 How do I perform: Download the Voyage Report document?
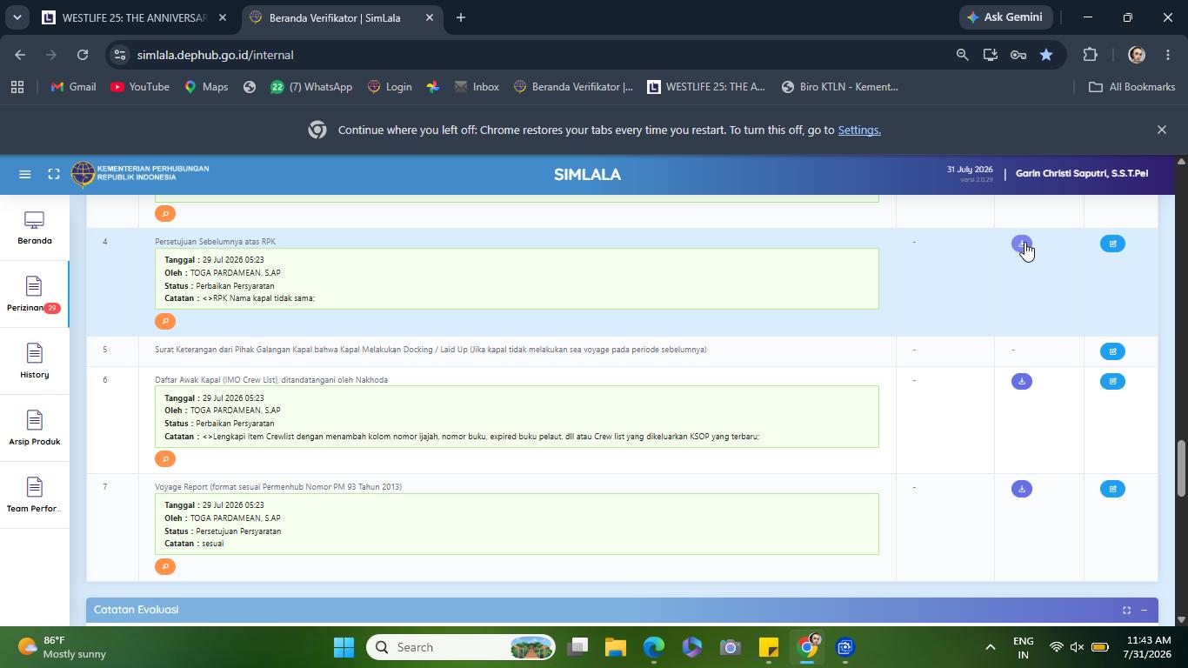[1022, 489]
